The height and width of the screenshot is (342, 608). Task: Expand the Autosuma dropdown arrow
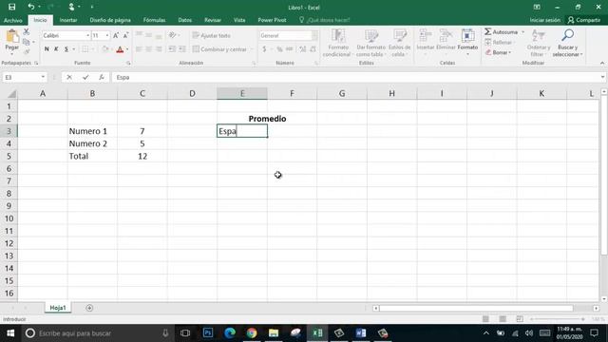pyautogui.click(x=523, y=31)
